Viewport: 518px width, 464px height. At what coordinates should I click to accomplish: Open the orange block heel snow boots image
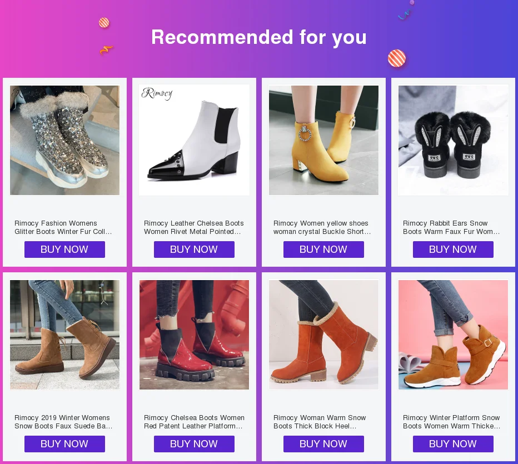(x=323, y=335)
